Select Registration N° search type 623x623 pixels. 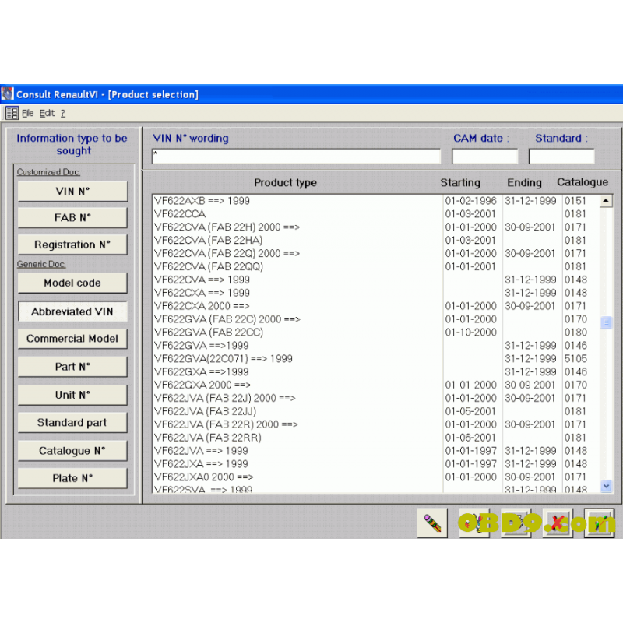click(x=72, y=245)
